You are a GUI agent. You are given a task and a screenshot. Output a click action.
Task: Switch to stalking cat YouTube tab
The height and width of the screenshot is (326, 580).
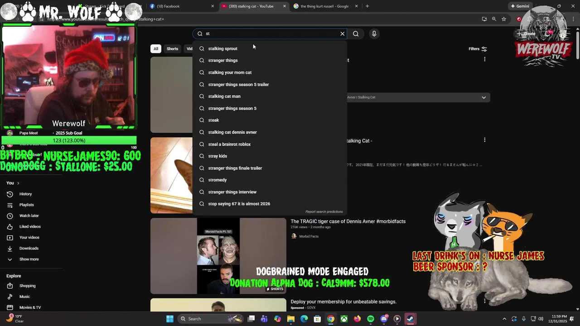click(x=254, y=6)
